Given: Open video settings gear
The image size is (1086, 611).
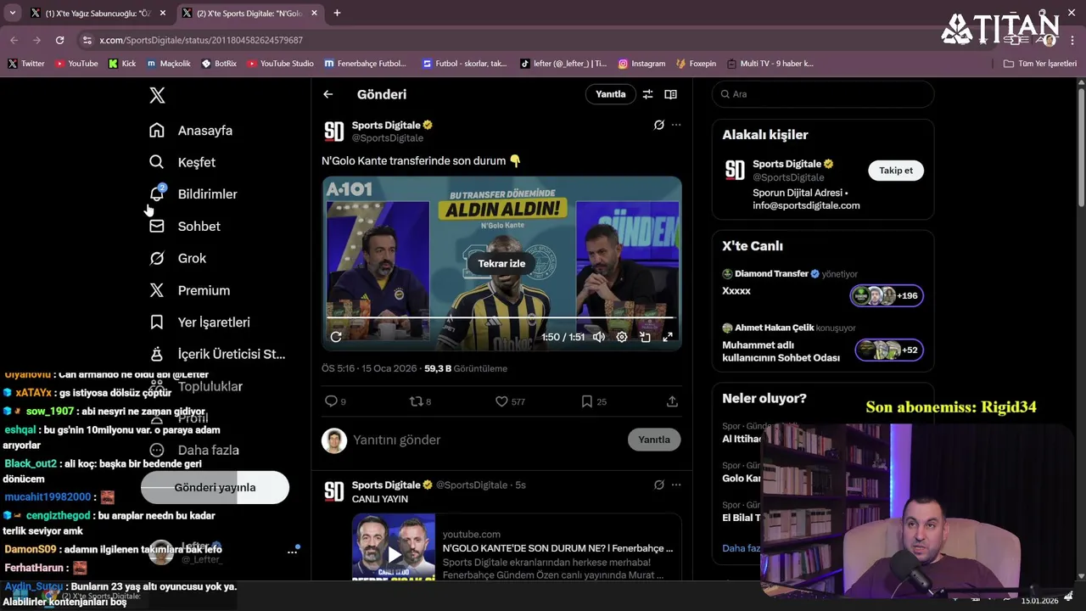Looking at the screenshot, I should coord(622,337).
